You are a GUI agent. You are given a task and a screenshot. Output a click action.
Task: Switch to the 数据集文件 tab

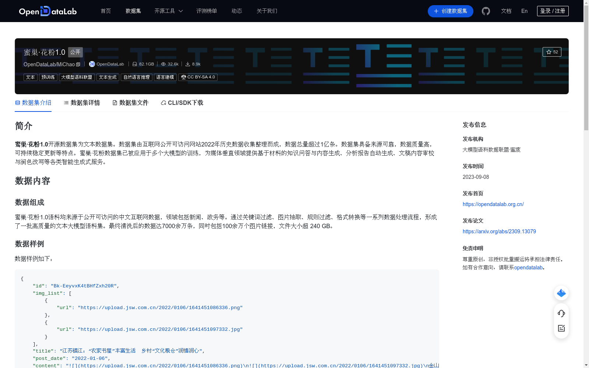pyautogui.click(x=130, y=103)
